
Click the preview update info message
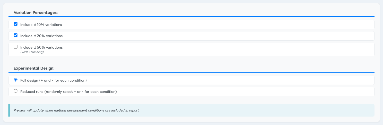tap(76, 110)
